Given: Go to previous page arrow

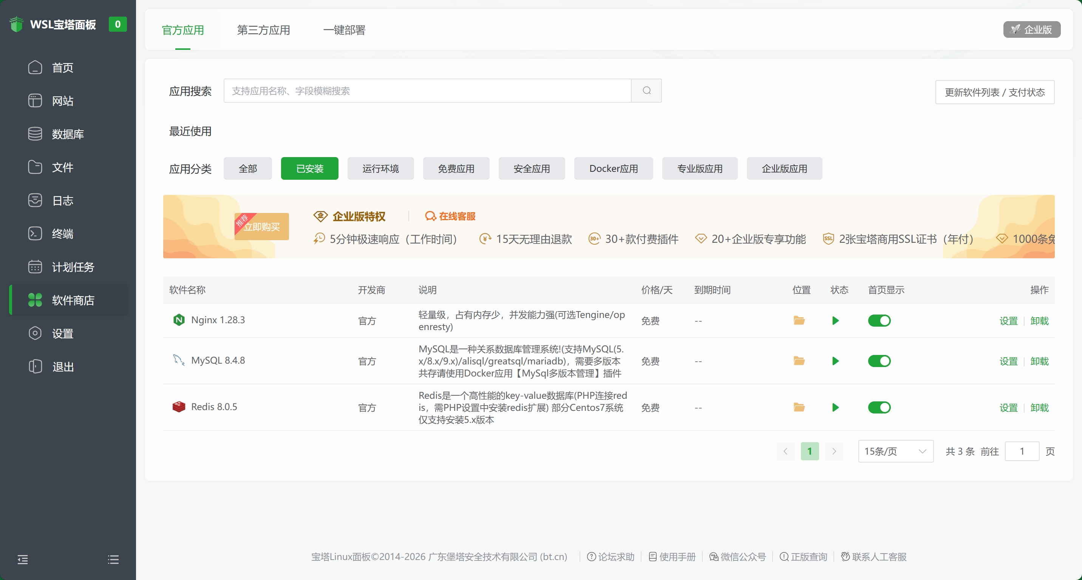Looking at the screenshot, I should pyautogui.click(x=785, y=451).
